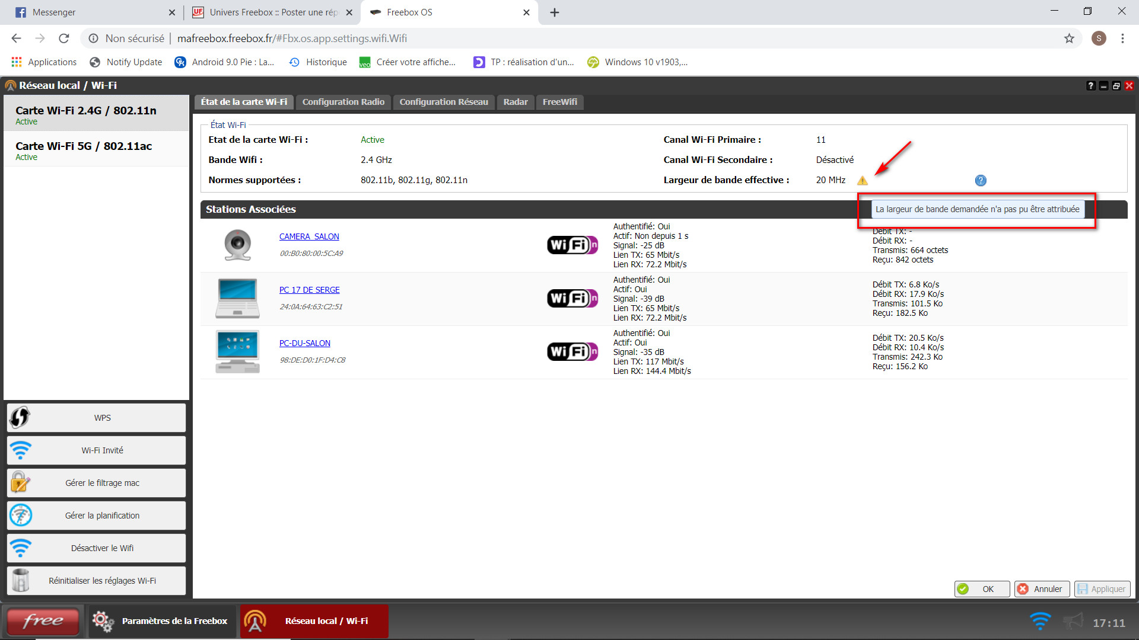Click the CAMERA_SALON webcam icon
Image resolution: width=1139 pixels, height=640 pixels.
click(237, 245)
